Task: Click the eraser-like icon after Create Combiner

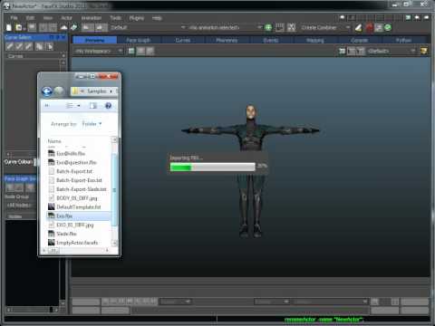Action: [x=358, y=27]
